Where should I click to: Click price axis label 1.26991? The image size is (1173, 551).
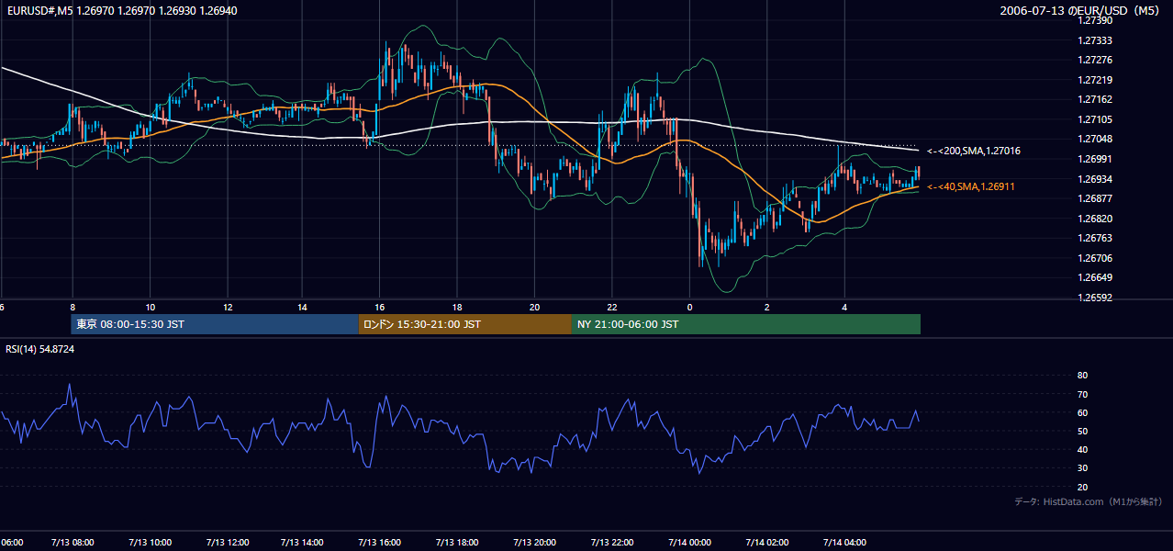point(1096,159)
